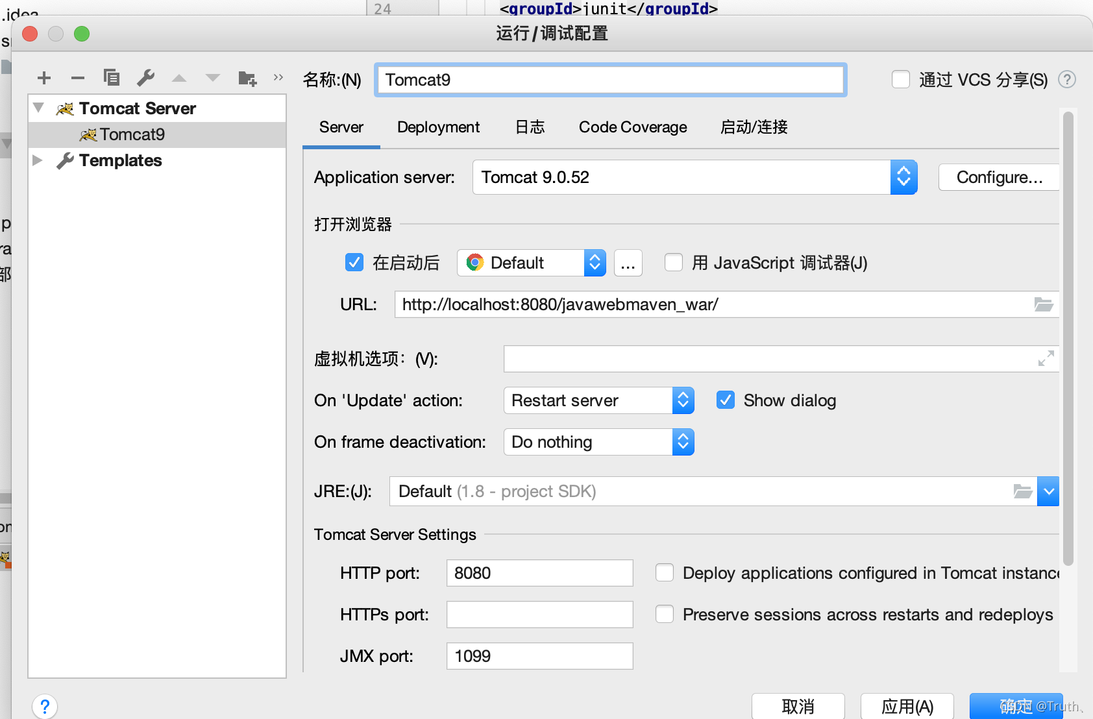Viewport: 1093px width, 719px height.
Task: Move configuration up with the up arrow
Action: pos(179,78)
